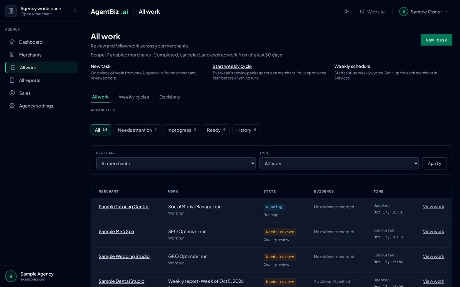The image size is (460, 287).
Task: Open the All types dropdown
Action: pos(339,163)
